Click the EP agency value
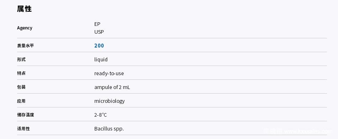Viewport: 338px width, 139px height. (x=97, y=24)
